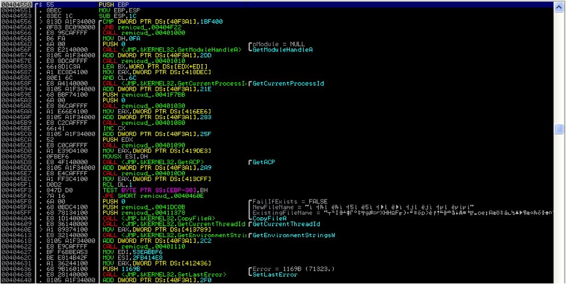This screenshot has width=566, height=284.
Task: Select MOV EAX,DWORD PTR DS:[418DEC] instruction
Action: click(x=157, y=72)
